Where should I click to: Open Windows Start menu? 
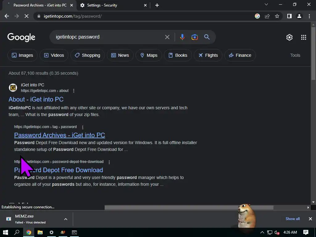click(6, 232)
